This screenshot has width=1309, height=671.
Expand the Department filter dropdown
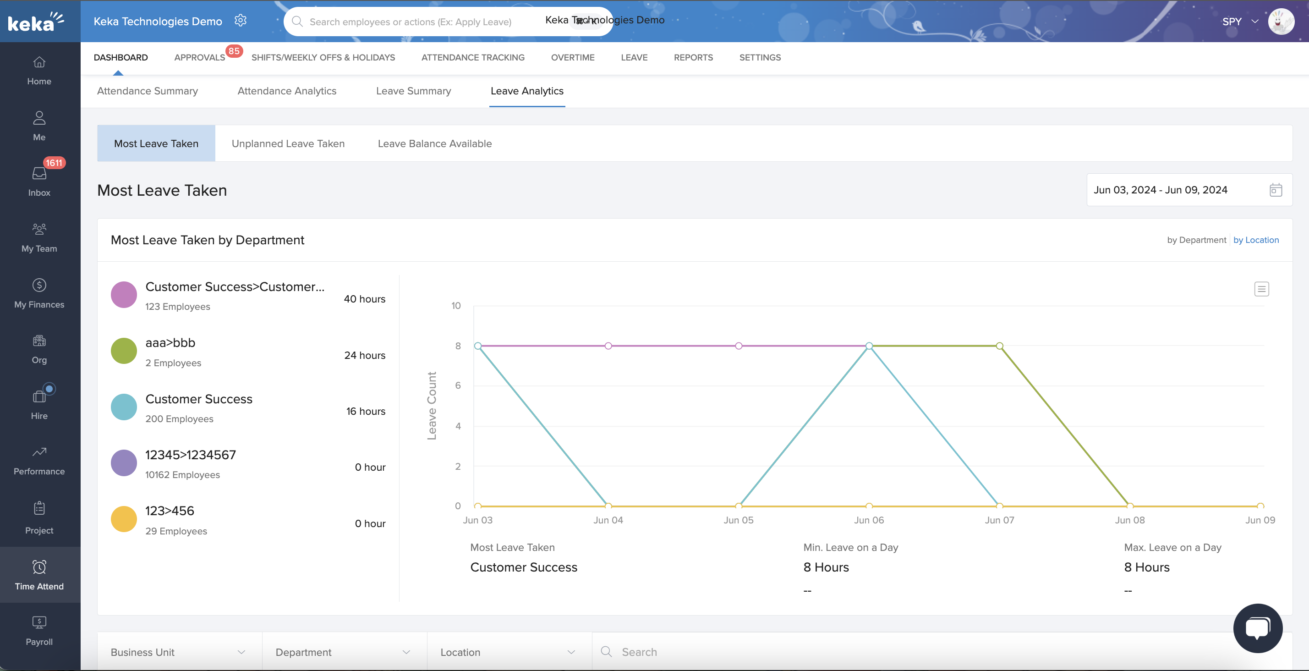[344, 652]
